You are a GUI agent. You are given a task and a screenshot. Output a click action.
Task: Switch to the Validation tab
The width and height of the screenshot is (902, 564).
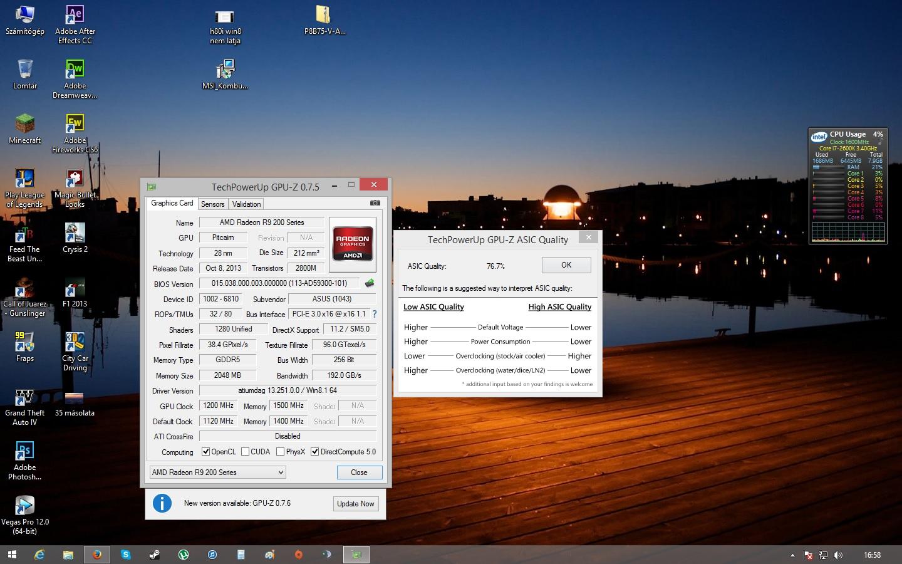point(246,204)
